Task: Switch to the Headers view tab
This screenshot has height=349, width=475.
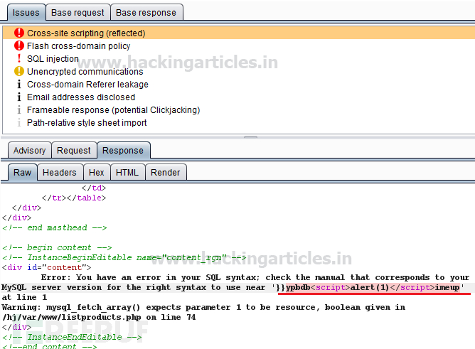Action: point(60,172)
